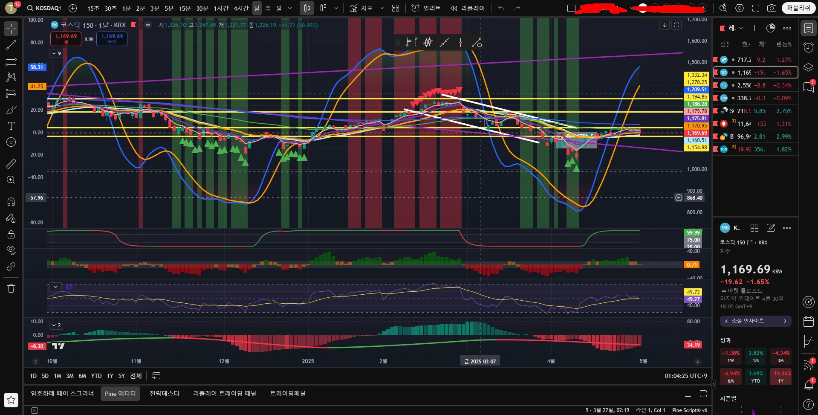This screenshot has width=818, height=415.
Task: Click the bar style candles icon
Action: 307,8
